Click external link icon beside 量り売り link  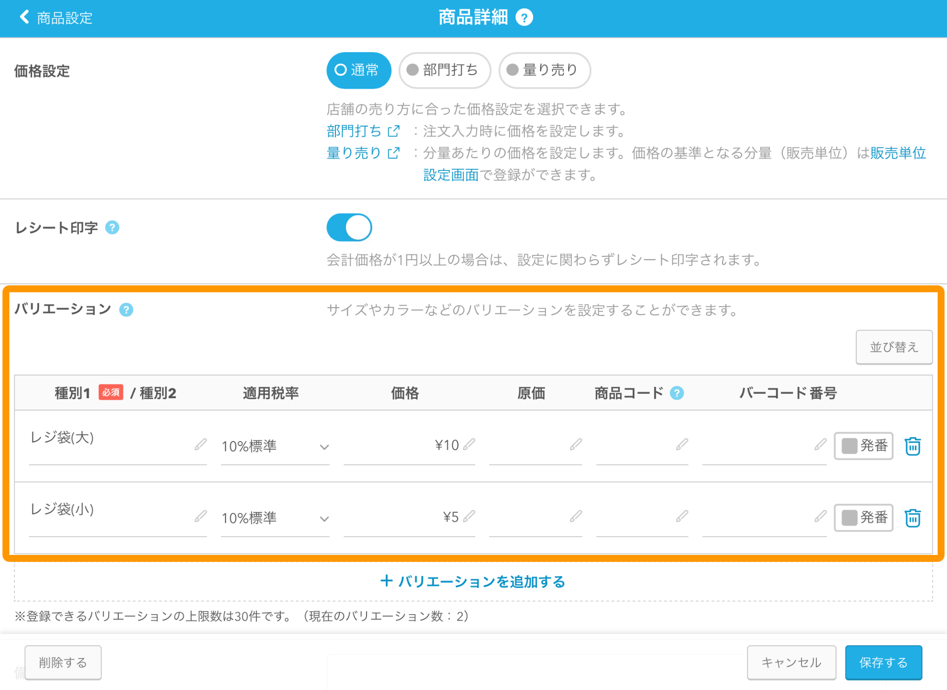(x=394, y=153)
